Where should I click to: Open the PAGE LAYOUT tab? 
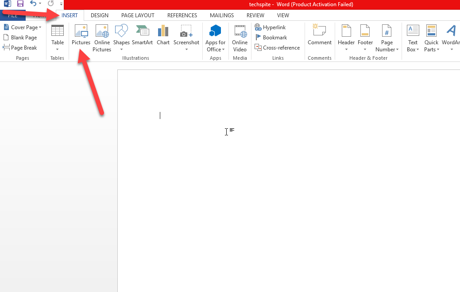(x=138, y=15)
